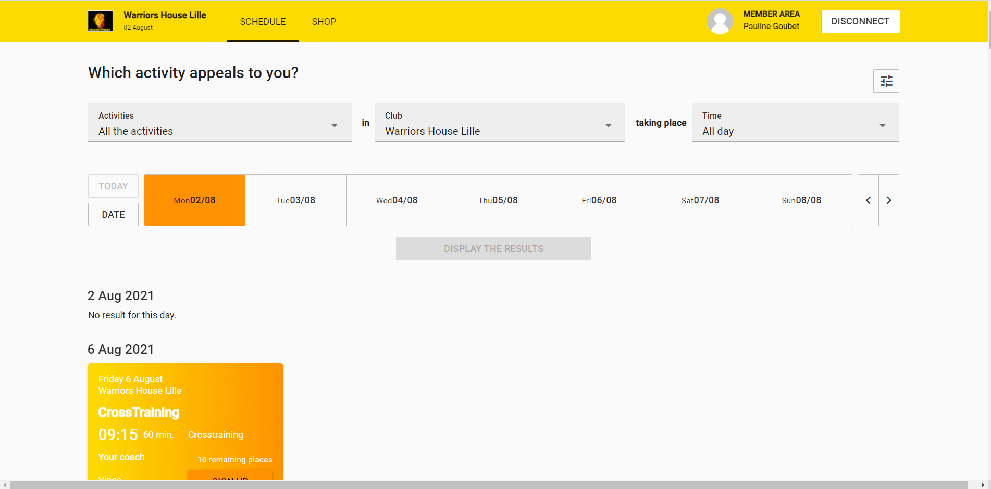Image resolution: width=991 pixels, height=489 pixels.
Task: Select Tue 03/08 in the date strip
Action: point(296,200)
